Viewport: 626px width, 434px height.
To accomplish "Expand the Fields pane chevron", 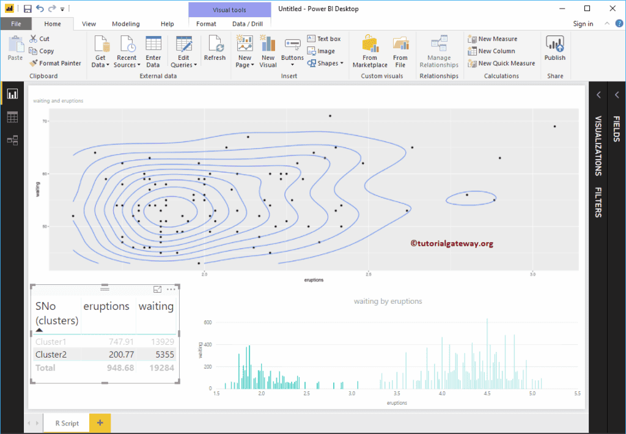I will click(617, 95).
